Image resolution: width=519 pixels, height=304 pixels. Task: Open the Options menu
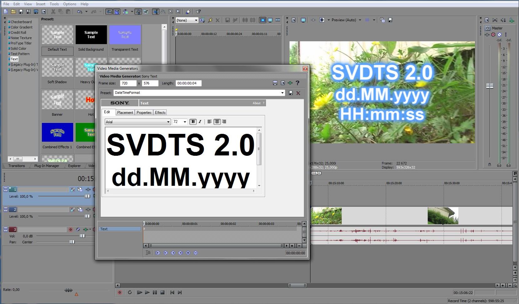70,4
